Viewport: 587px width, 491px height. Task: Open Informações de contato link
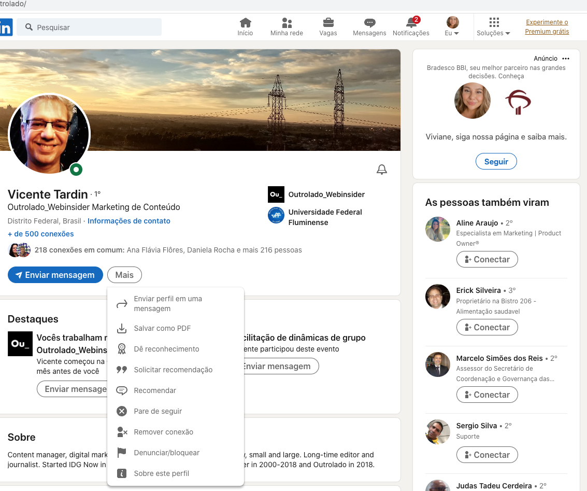coord(128,221)
